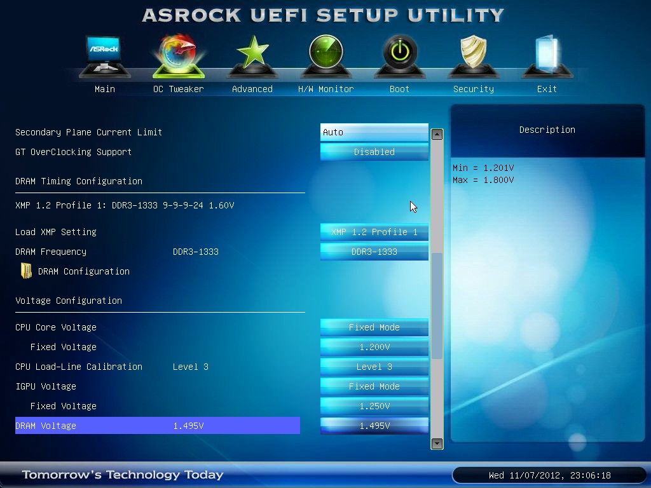Click XMP 1.2 Profile 1 info line

point(125,205)
